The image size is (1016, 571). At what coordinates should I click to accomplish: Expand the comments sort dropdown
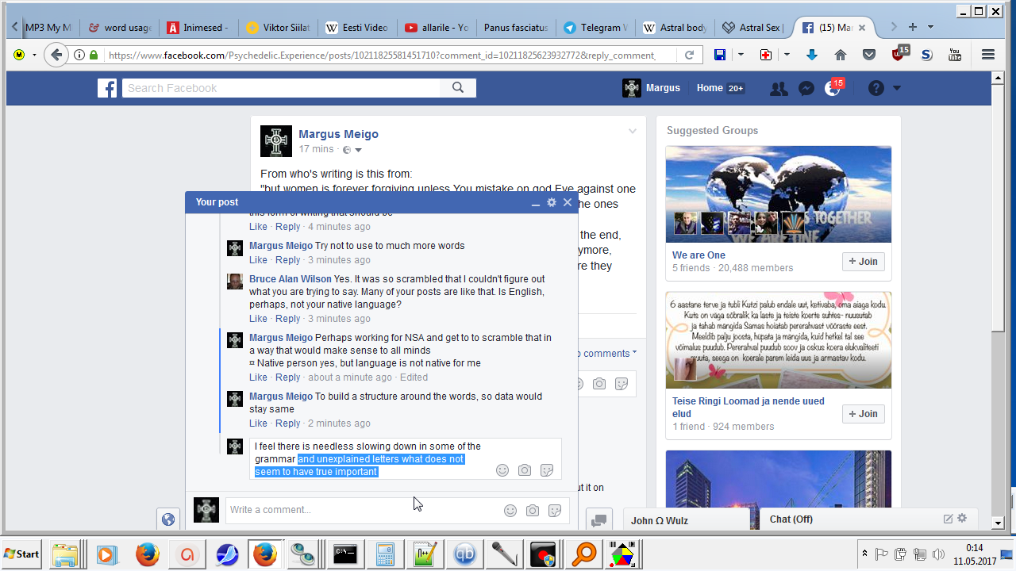coord(607,354)
